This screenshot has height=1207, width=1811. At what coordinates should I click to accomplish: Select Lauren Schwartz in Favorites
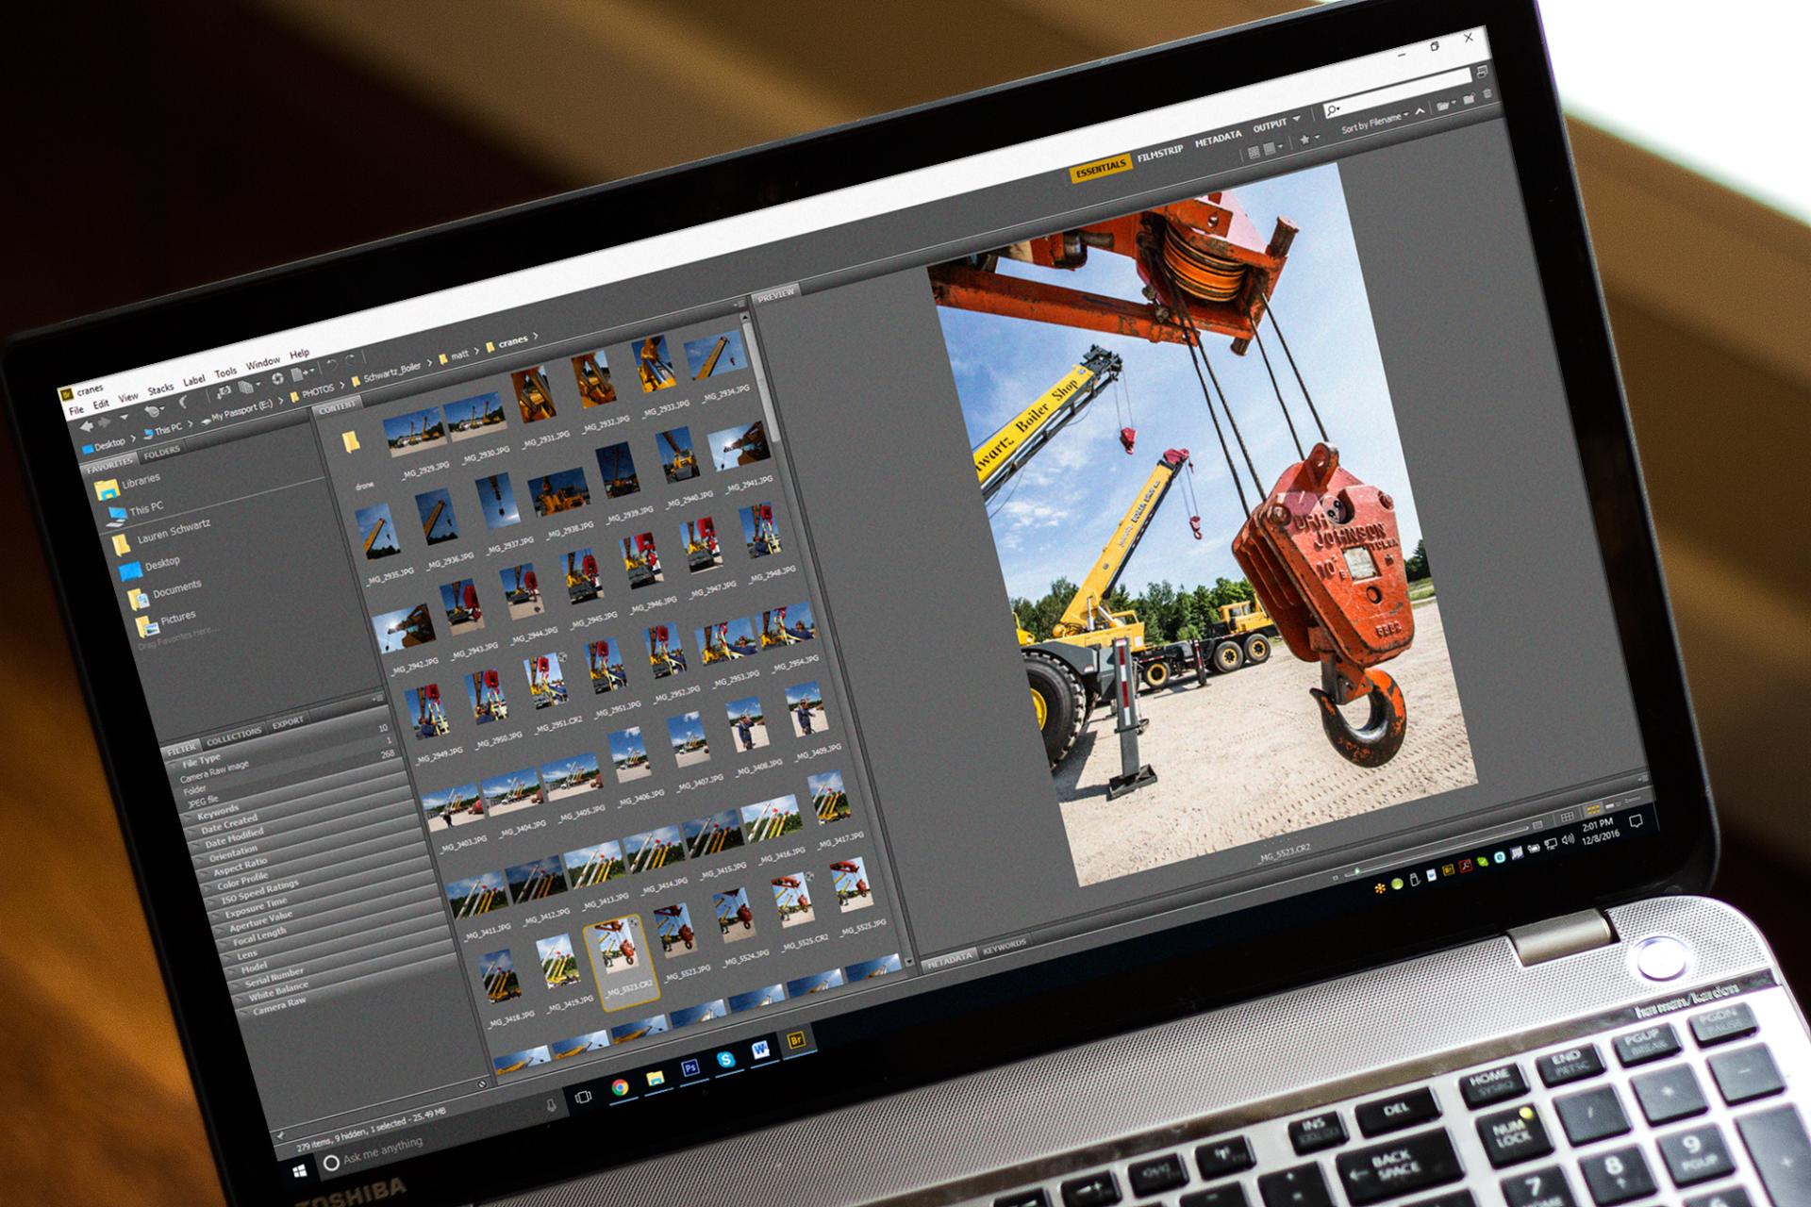coord(174,532)
